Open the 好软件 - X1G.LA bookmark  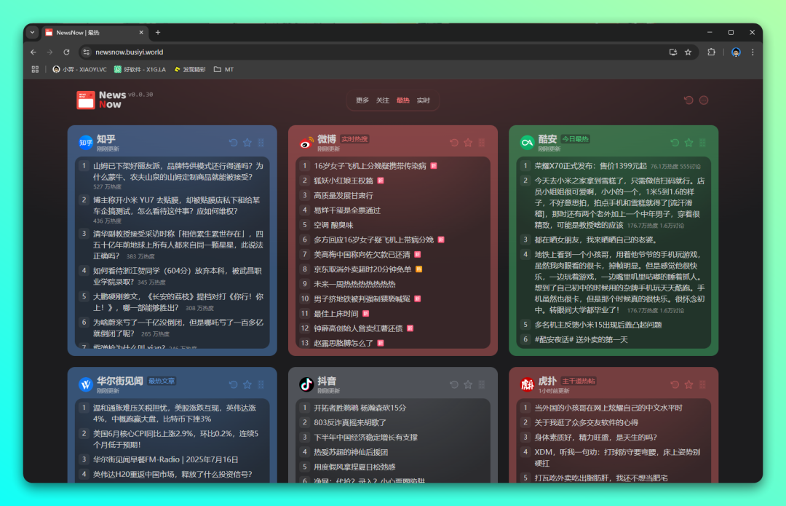pyautogui.click(x=140, y=70)
